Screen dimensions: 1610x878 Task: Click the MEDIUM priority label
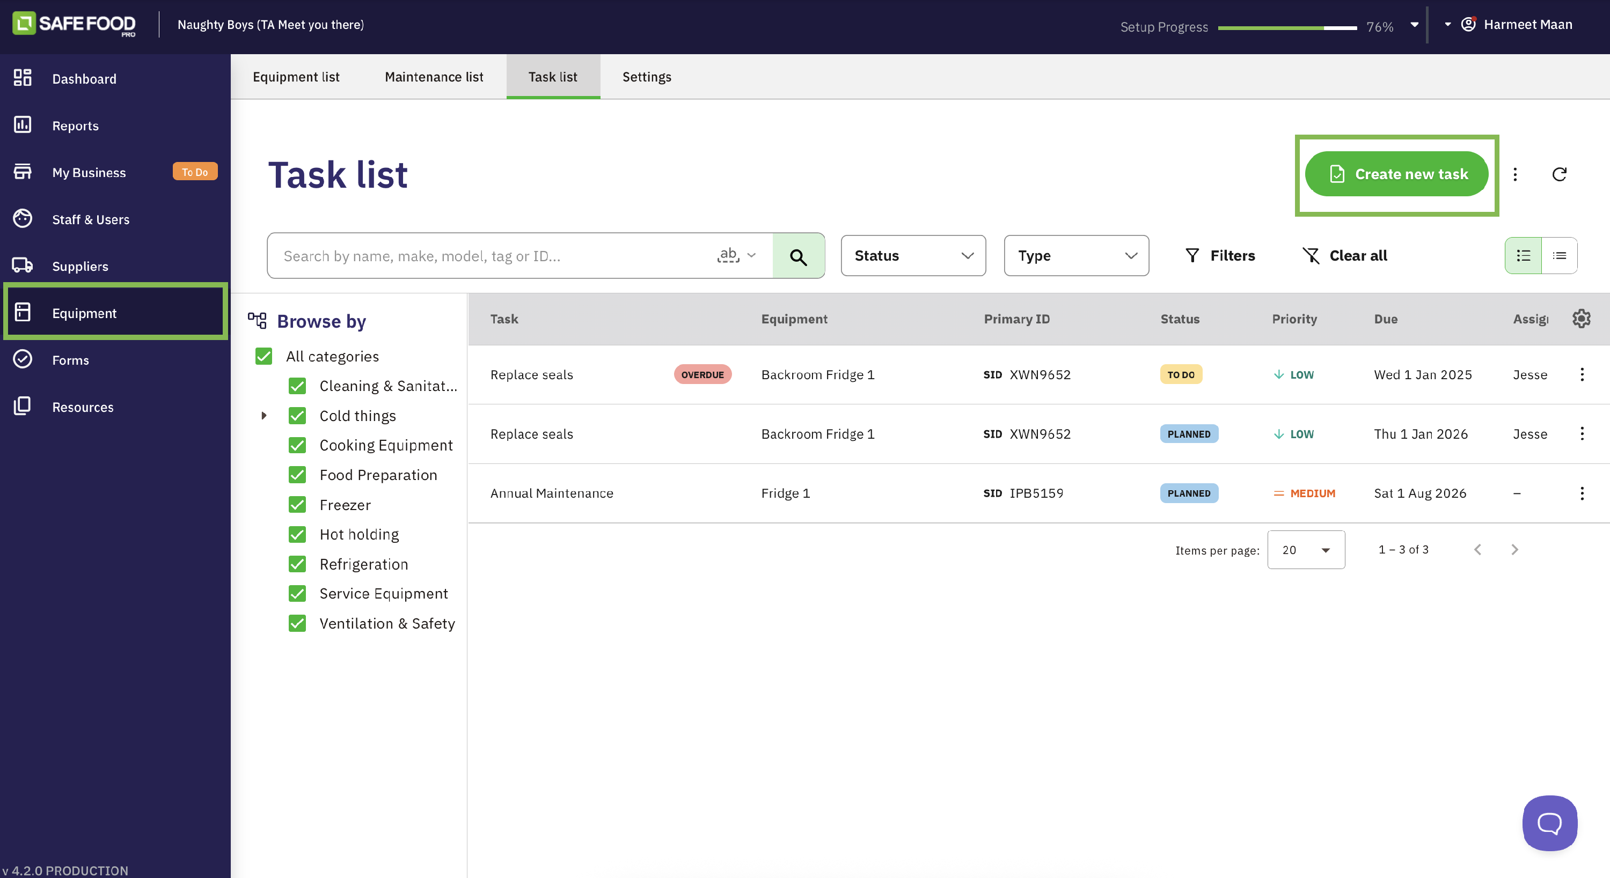(x=1313, y=493)
